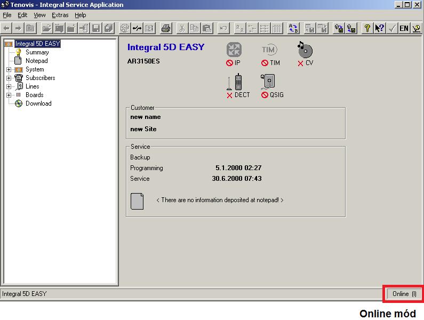Click the save-to-disk transfer icon with right arrow
The image size is (424, 320).
tap(339, 28)
